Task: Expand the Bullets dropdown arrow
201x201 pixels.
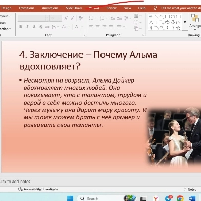Action: click(96, 18)
